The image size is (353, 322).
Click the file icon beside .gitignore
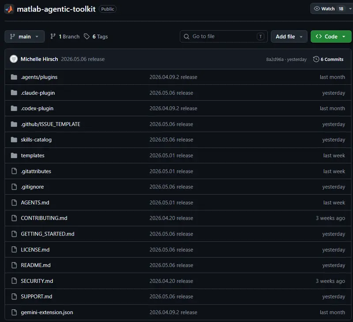click(14, 187)
